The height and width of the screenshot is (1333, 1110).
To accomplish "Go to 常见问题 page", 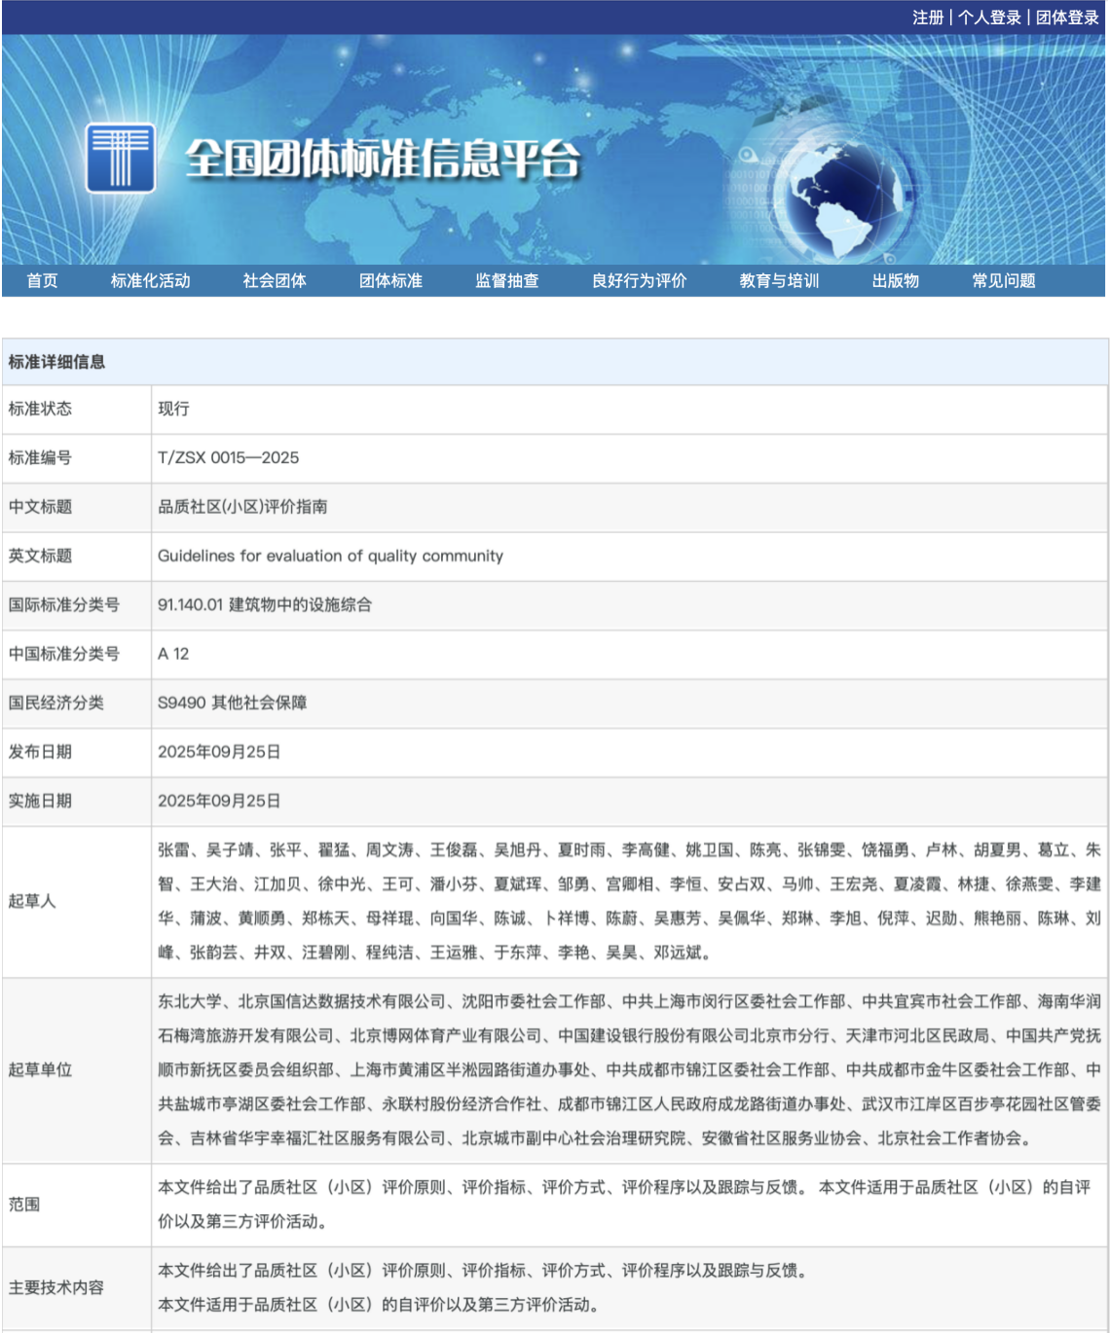I will 1003,281.
